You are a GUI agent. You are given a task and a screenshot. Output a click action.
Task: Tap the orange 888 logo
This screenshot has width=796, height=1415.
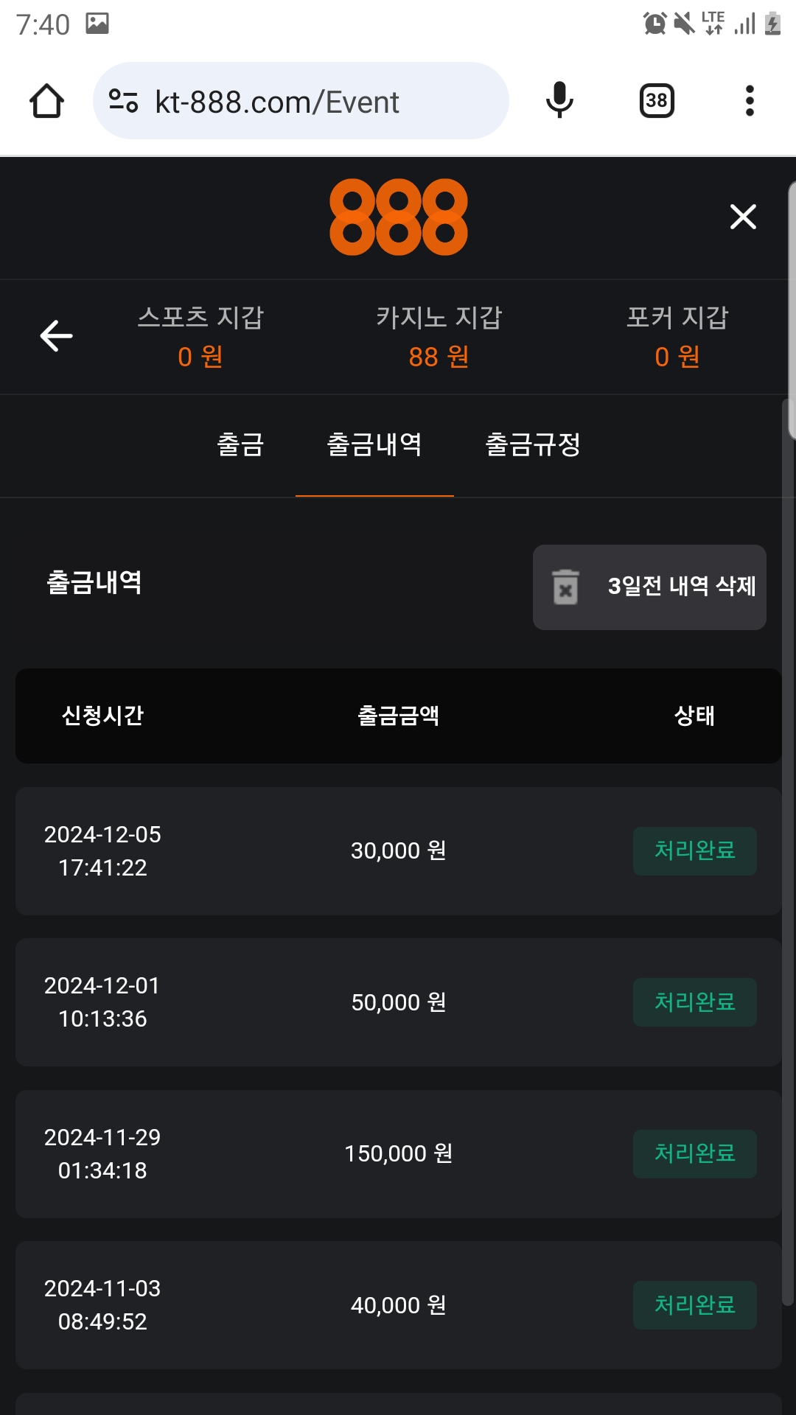[x=398, y=217]
